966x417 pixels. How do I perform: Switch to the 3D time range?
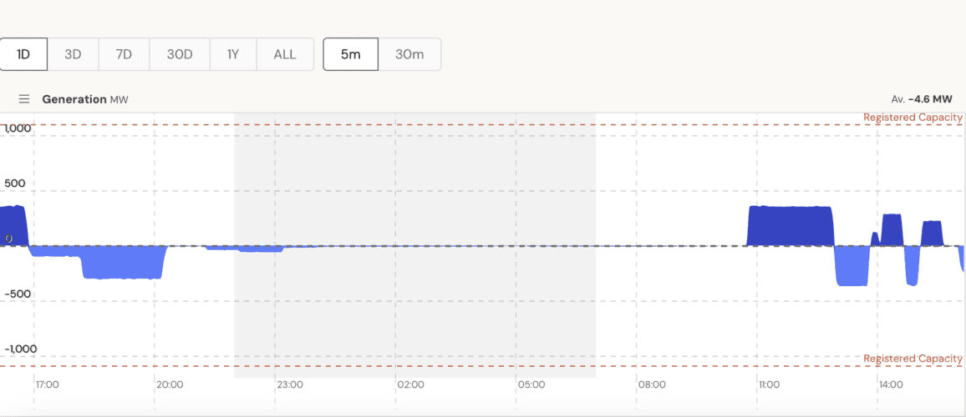(74, 54)
